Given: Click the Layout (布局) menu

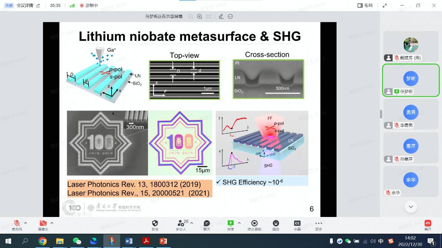Looking at the screenshot, I should [365, 6].
